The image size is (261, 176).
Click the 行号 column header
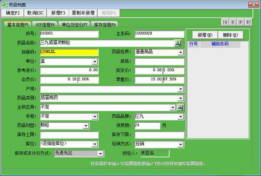coord(194,44)
